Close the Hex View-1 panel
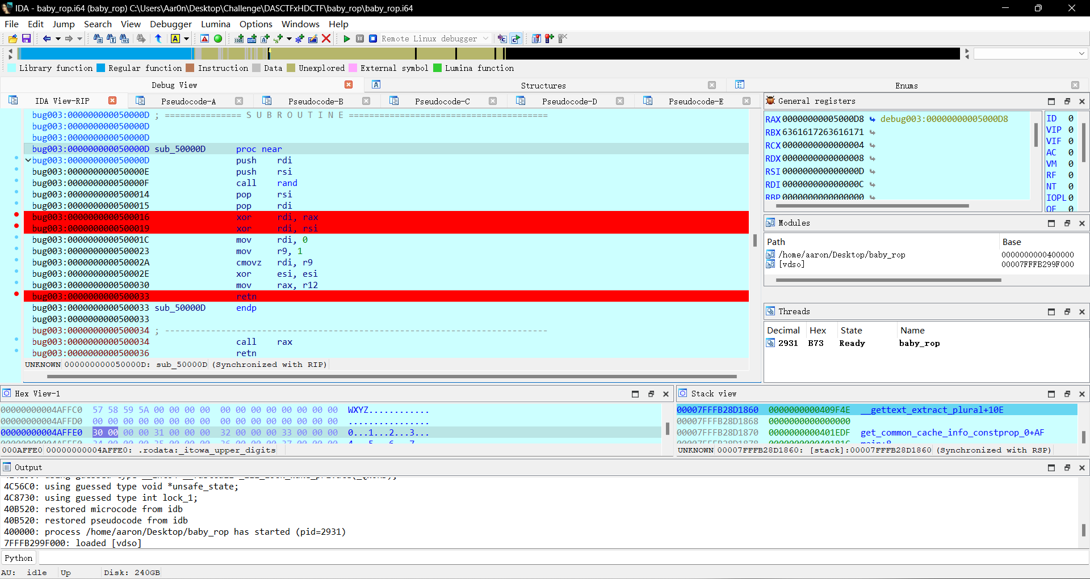The width and height of the screenshot is (1090, 579). click(666, 394)
